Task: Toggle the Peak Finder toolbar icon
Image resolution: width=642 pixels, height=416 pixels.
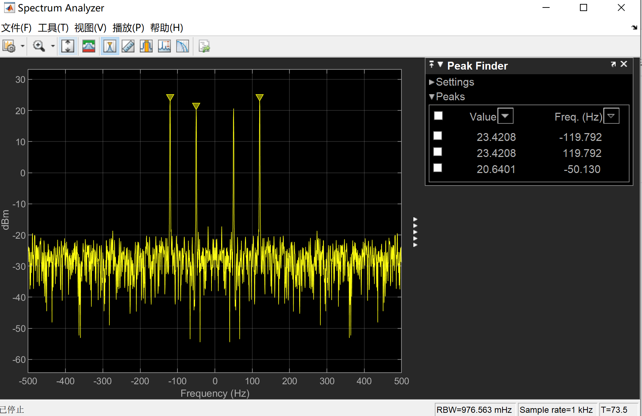Action: (x=110, y=46)
